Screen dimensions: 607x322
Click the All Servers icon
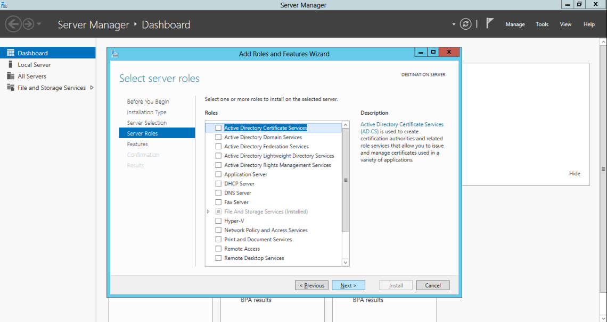click(x=11, y=76)
